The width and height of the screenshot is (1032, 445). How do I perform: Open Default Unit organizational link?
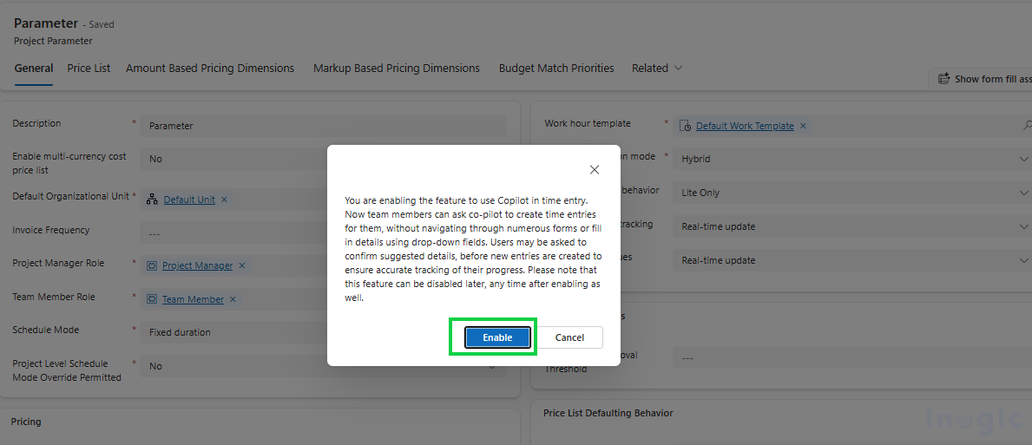click(189, 200)
